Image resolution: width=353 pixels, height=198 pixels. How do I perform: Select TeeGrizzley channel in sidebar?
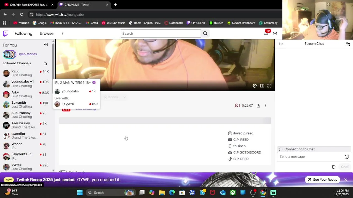[x=26, y=125]
